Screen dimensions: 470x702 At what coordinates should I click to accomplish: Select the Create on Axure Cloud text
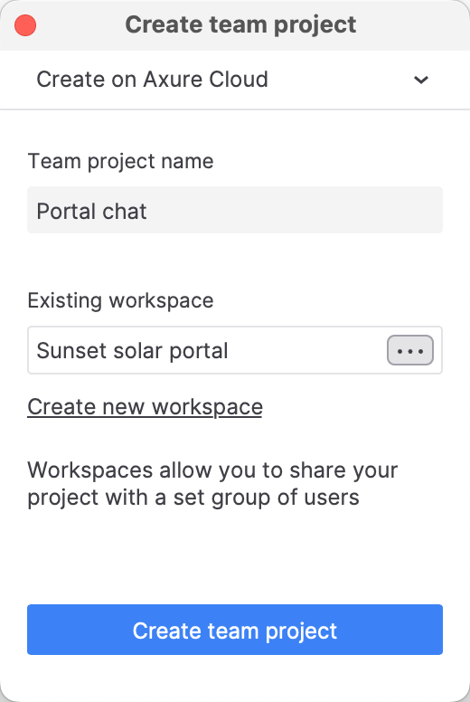pos(152,80)
